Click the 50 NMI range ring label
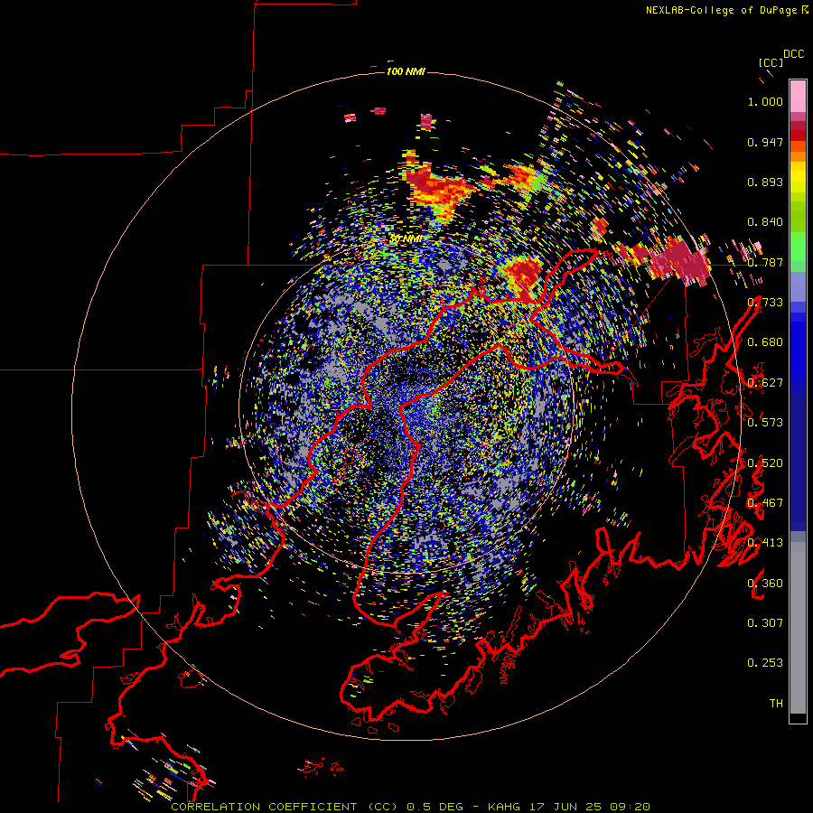 406,238
